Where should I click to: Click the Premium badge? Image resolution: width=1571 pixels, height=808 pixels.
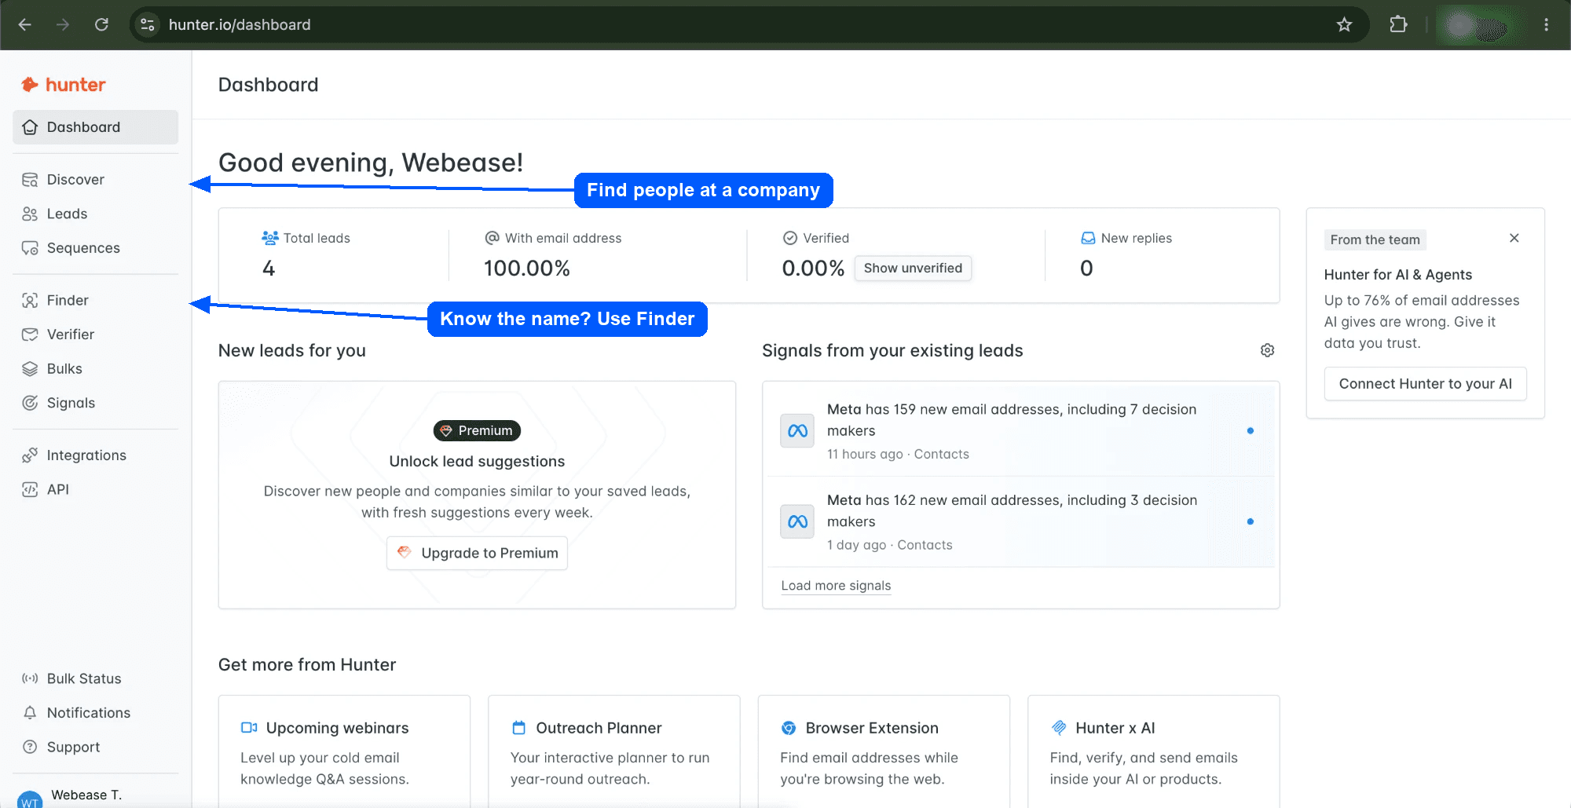pyautogui.click(x=477, y=431)
